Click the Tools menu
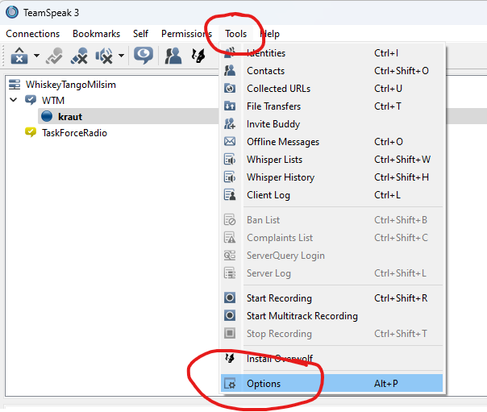This screenshot has height=412, width=487. point(236,34)
